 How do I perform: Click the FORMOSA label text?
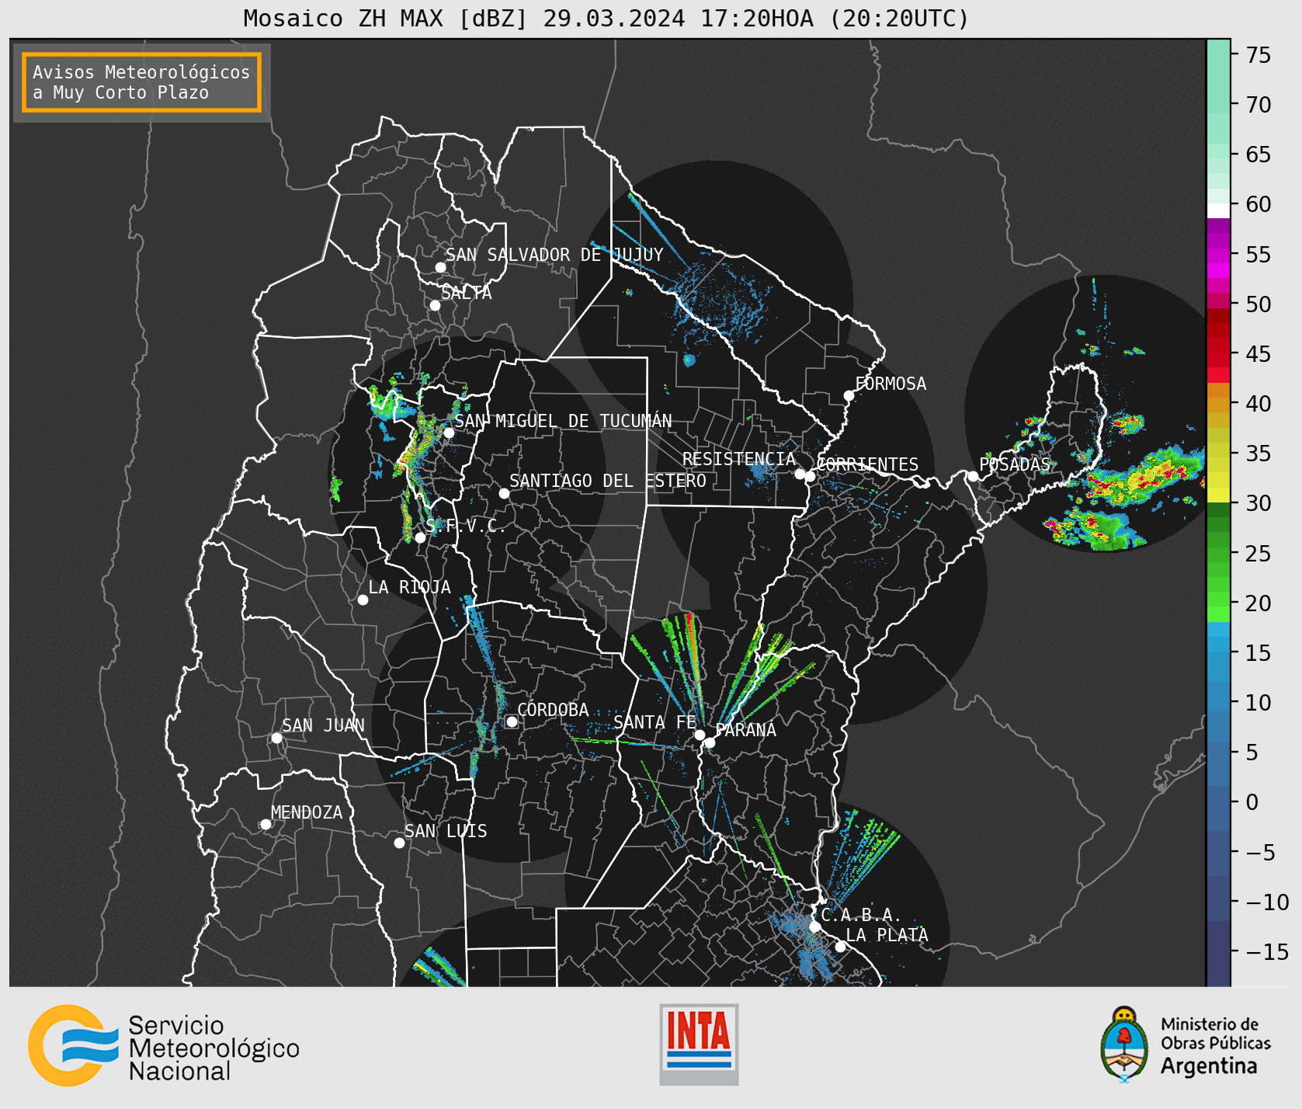coord(891,384)
